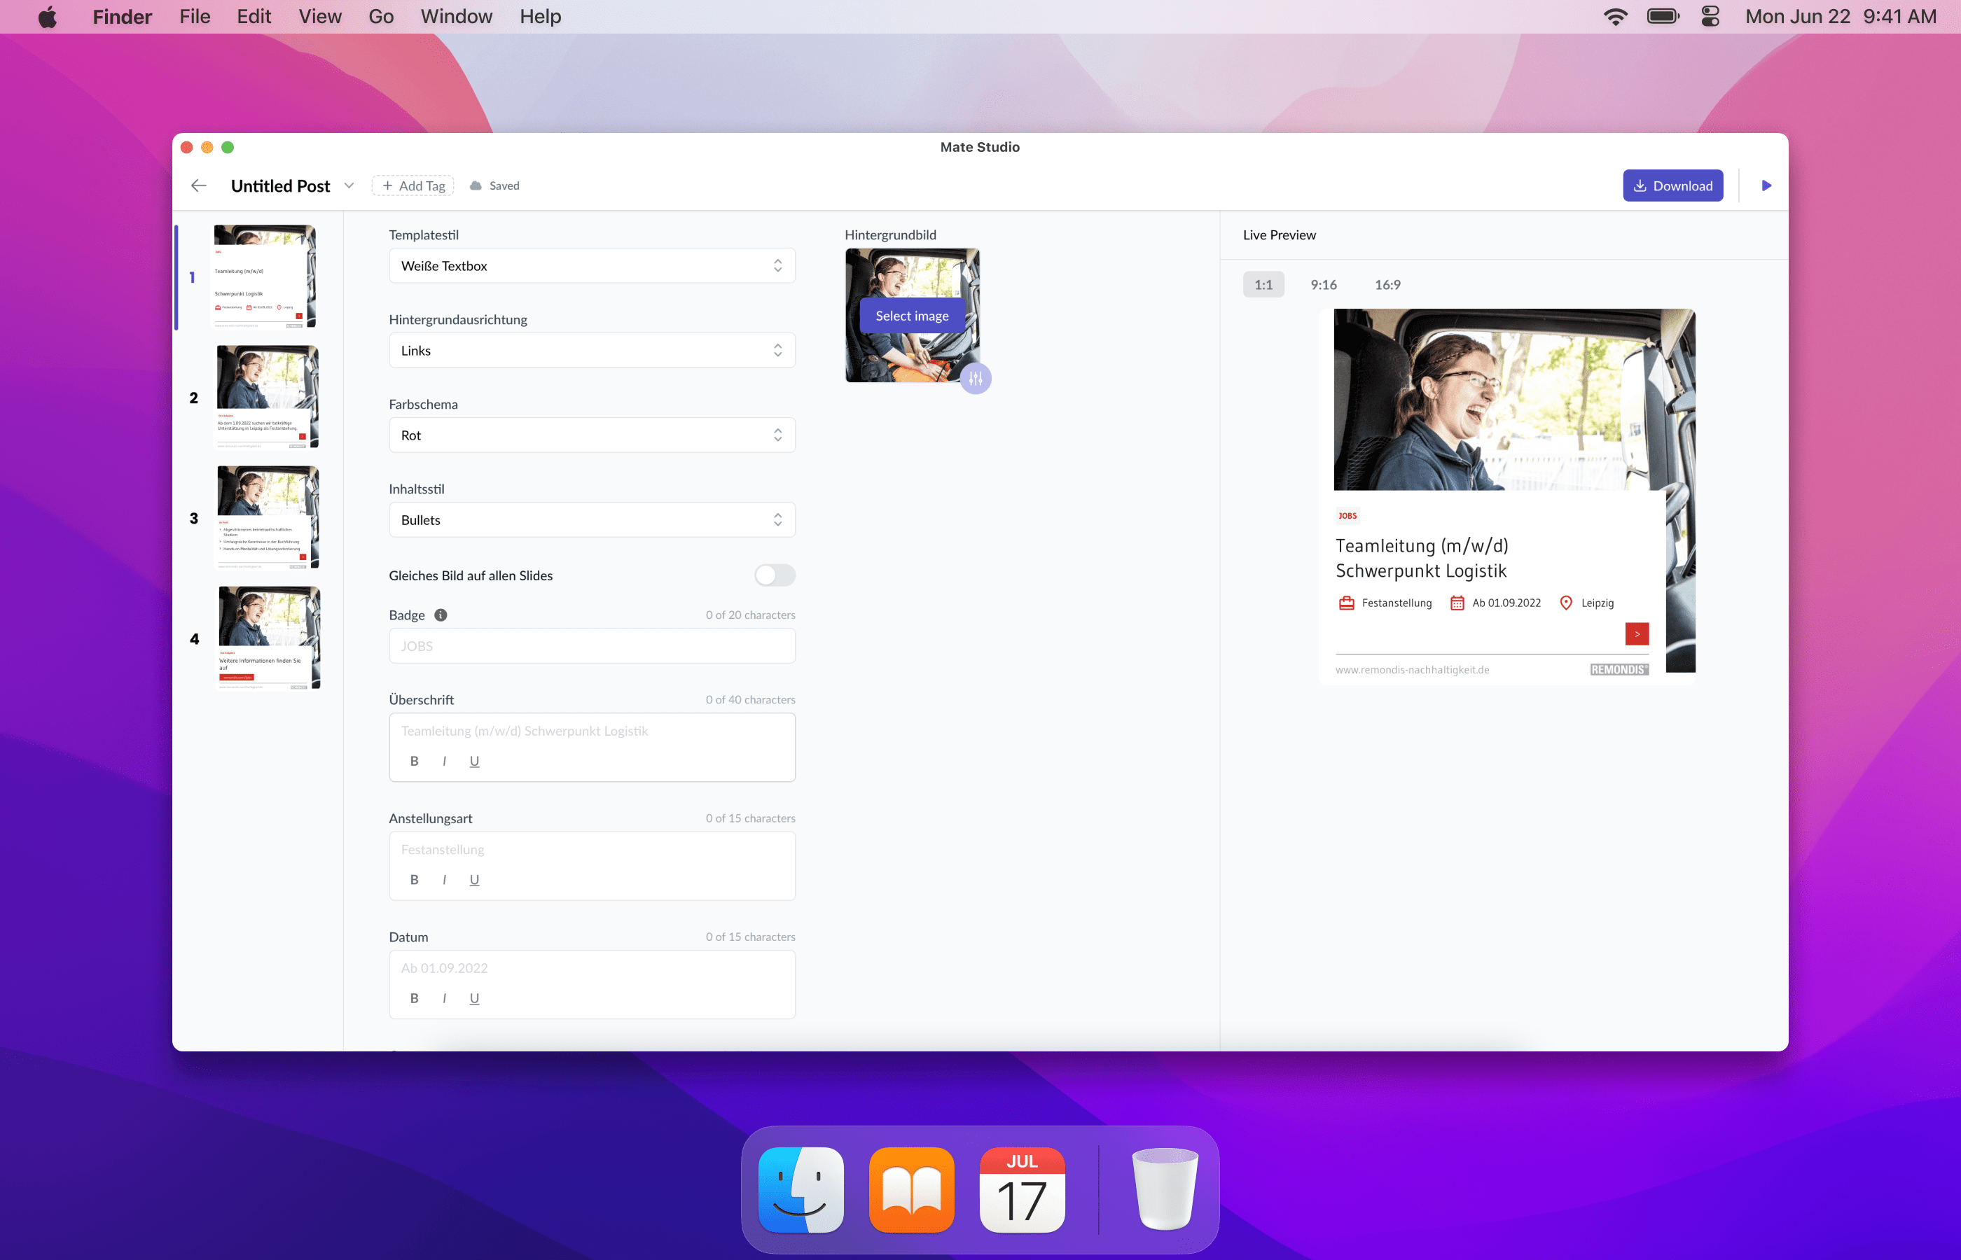Open the Finder menu

pos(122,16)
